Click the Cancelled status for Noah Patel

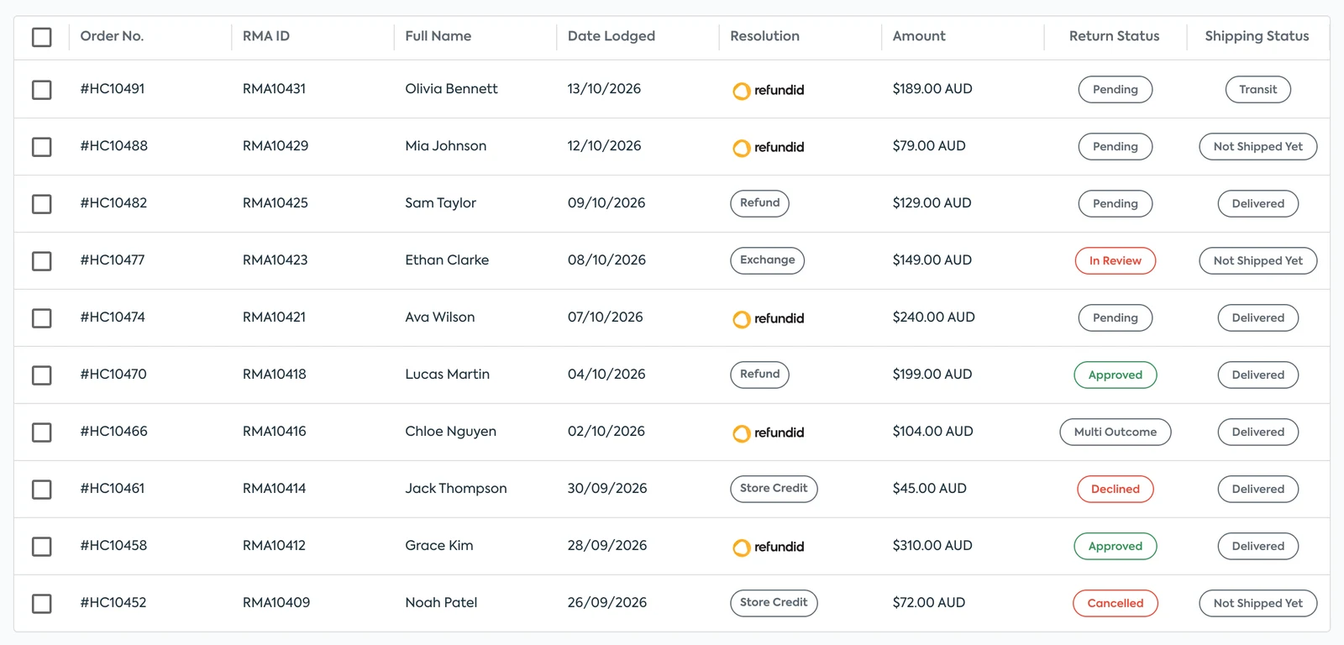pos(1115,604)
